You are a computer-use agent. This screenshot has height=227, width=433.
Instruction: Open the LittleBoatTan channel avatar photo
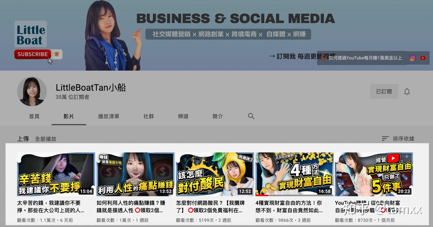[32, 92]
